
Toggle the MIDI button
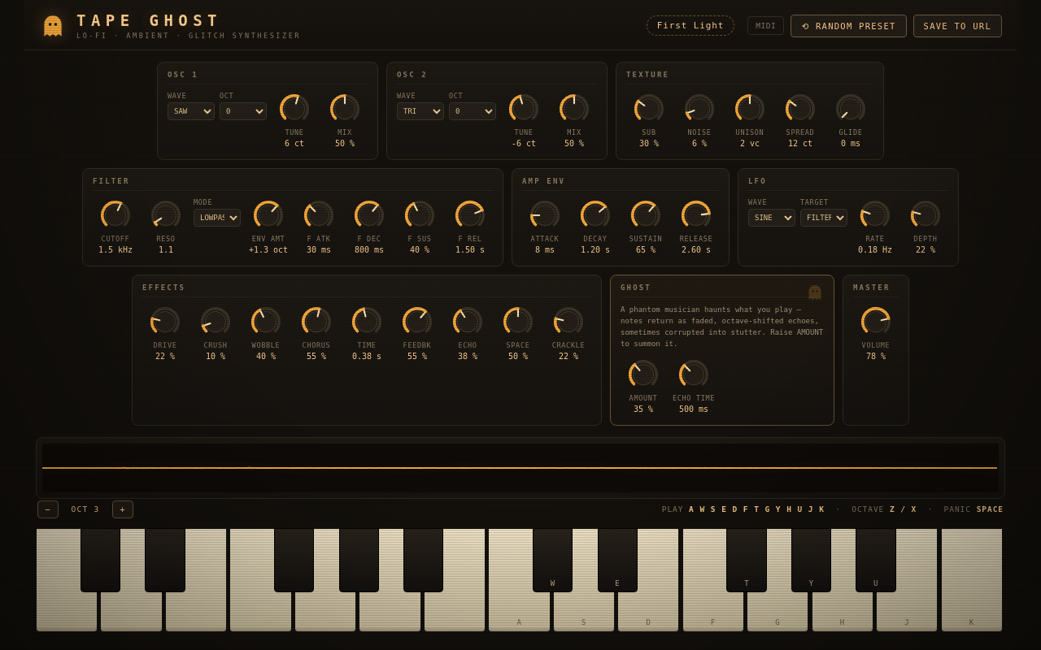click(x=765, y=26)
